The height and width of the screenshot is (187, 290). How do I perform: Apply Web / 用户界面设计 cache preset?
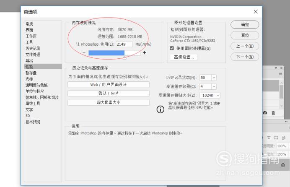109,85
